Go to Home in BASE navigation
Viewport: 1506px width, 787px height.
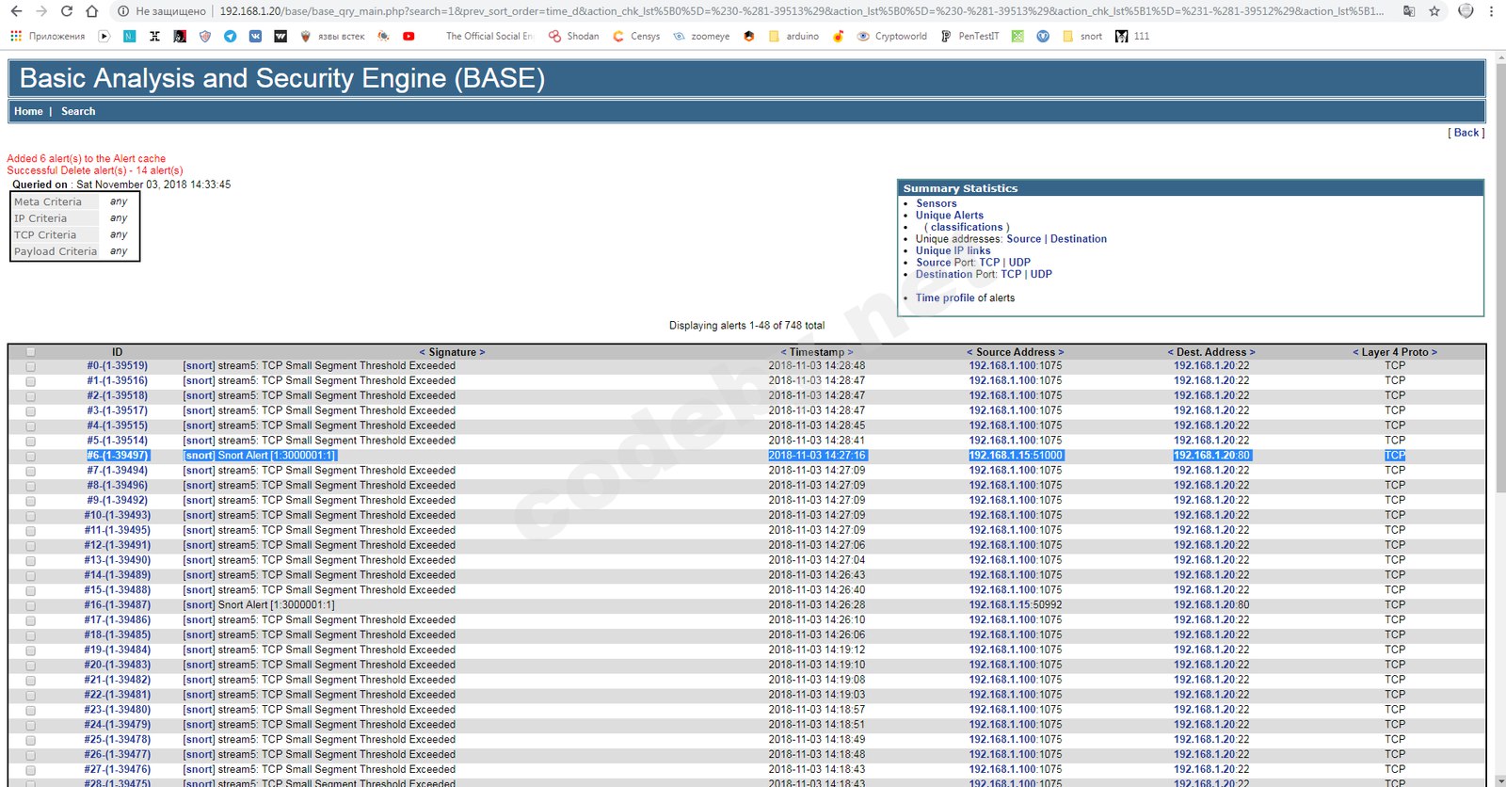coord(28,111)
